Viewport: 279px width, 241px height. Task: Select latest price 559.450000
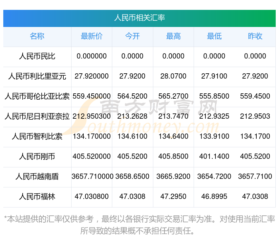point(92,96)
